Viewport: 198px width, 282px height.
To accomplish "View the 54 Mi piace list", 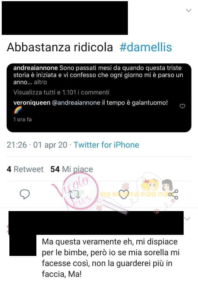I will point(72,169).
